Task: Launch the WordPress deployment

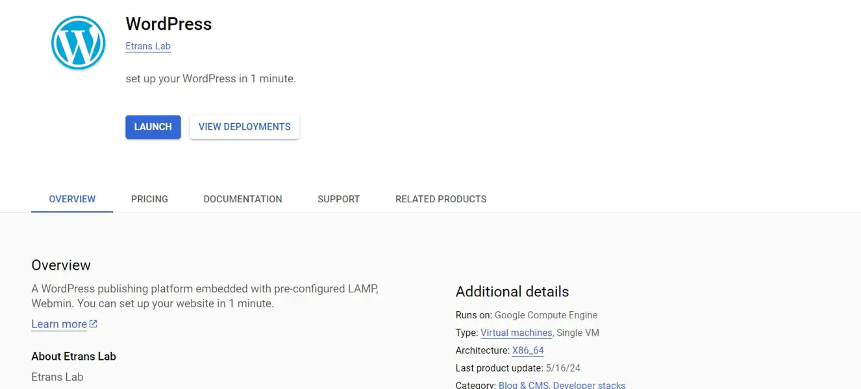Action: click(153, 127)
